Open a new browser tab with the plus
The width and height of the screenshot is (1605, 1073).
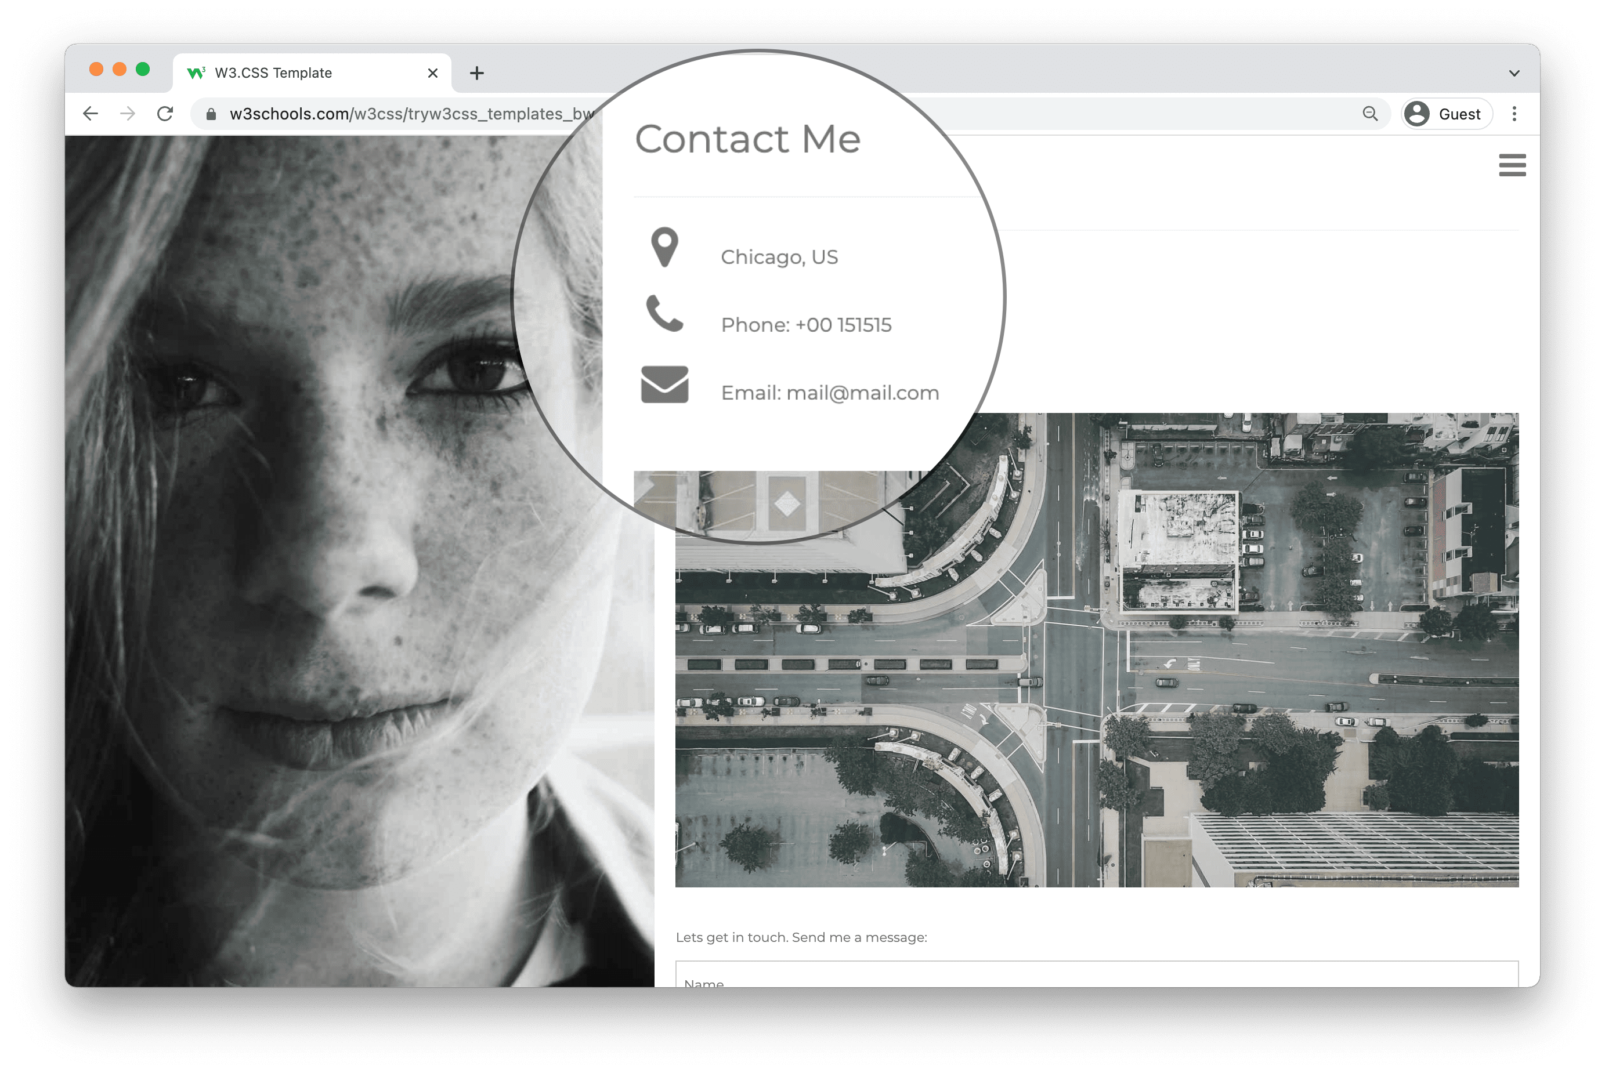pos(477,72)
